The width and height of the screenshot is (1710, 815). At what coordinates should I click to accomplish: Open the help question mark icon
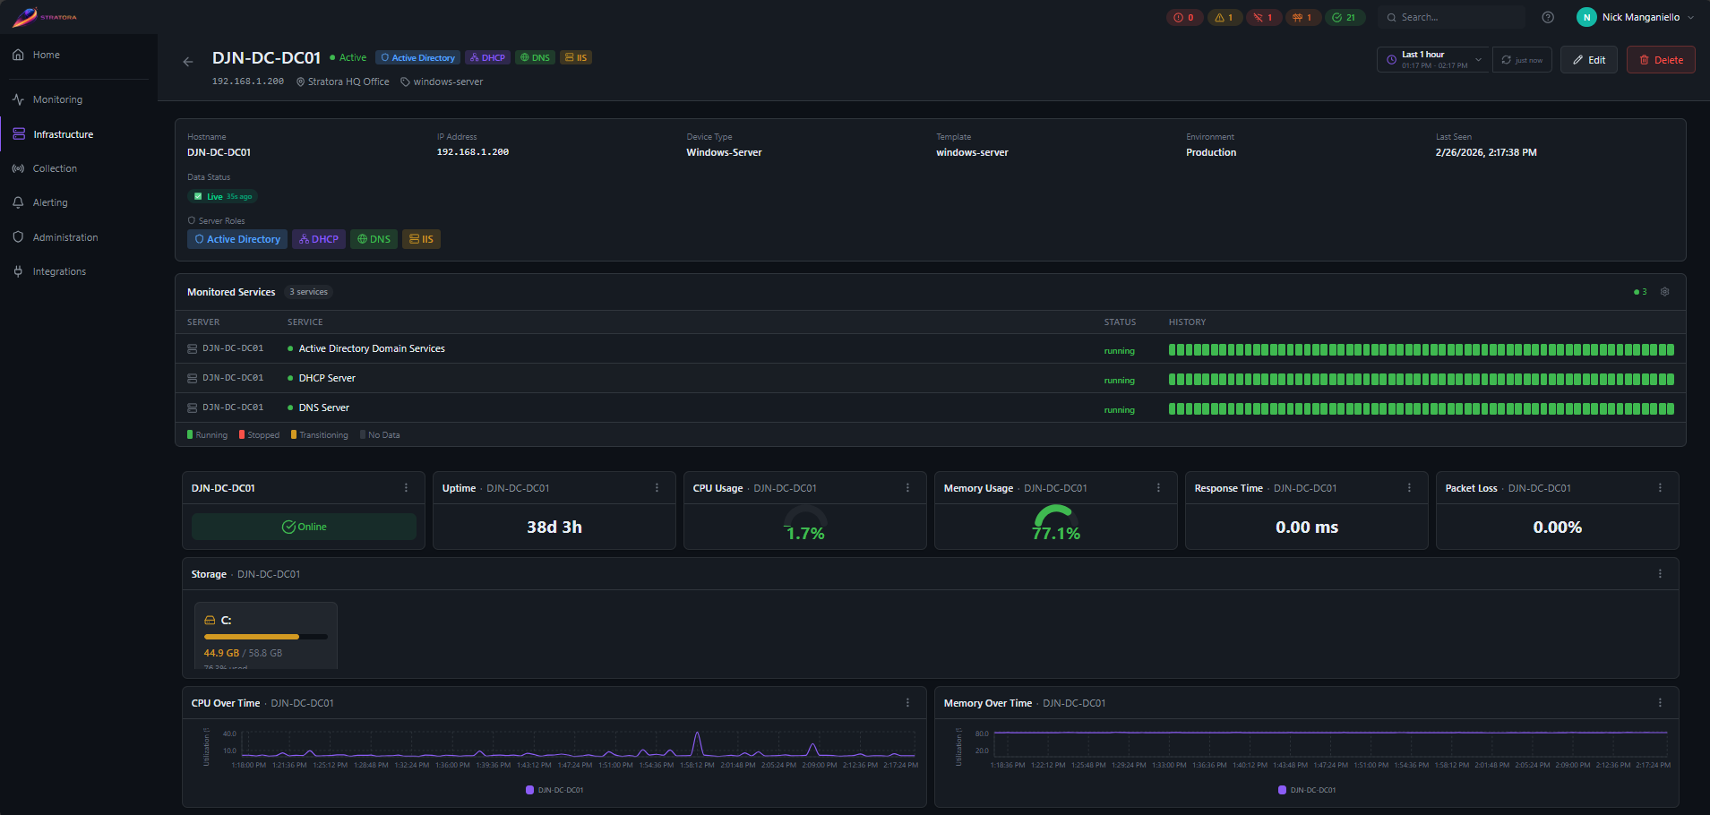pyautogui.click(x=1548, y=17)
